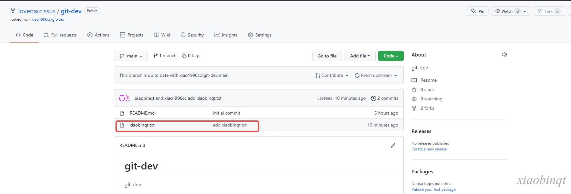Viewport: 571px width, 194px height.
Task: Open the xiaobinqt.txt file
Action: (x=142, y=125)
